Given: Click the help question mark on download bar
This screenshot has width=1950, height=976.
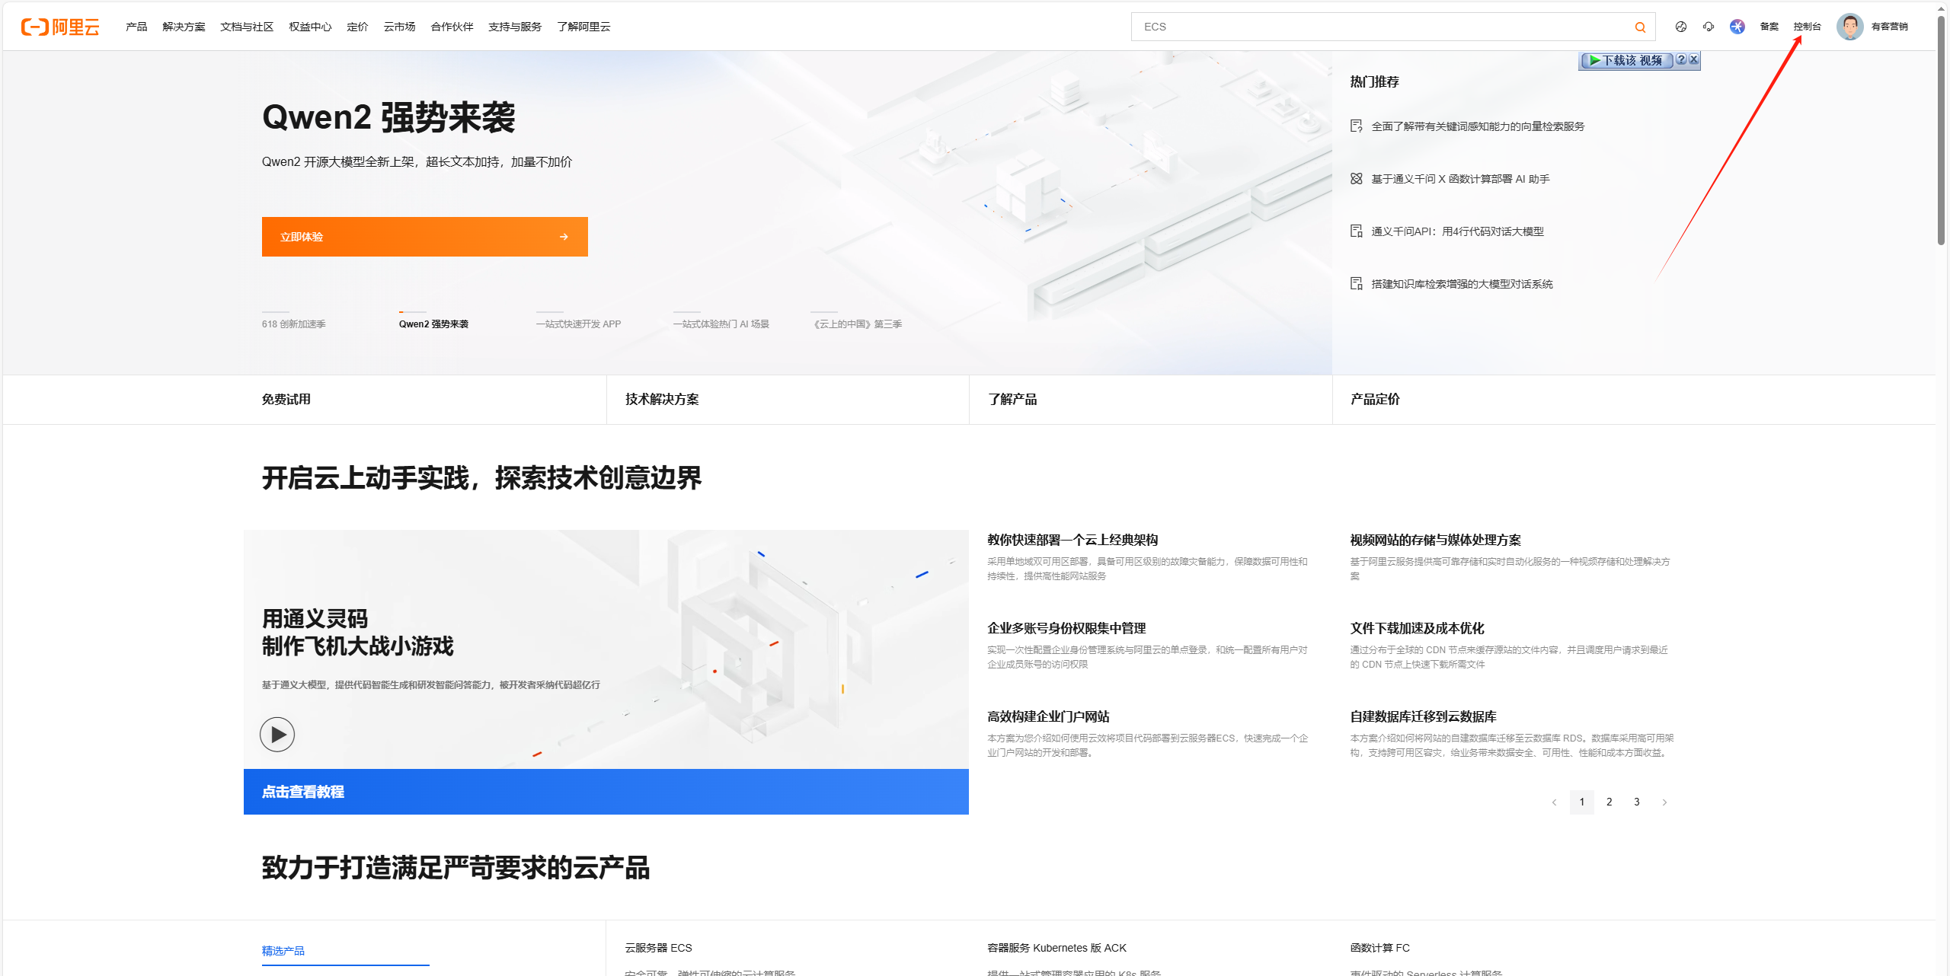Looking at the screenshot, I should coord(1681,59).
